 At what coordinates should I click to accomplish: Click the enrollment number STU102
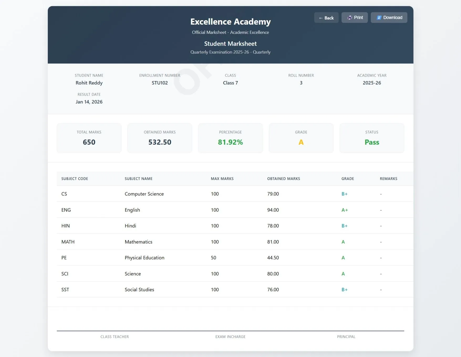point(159,83)
